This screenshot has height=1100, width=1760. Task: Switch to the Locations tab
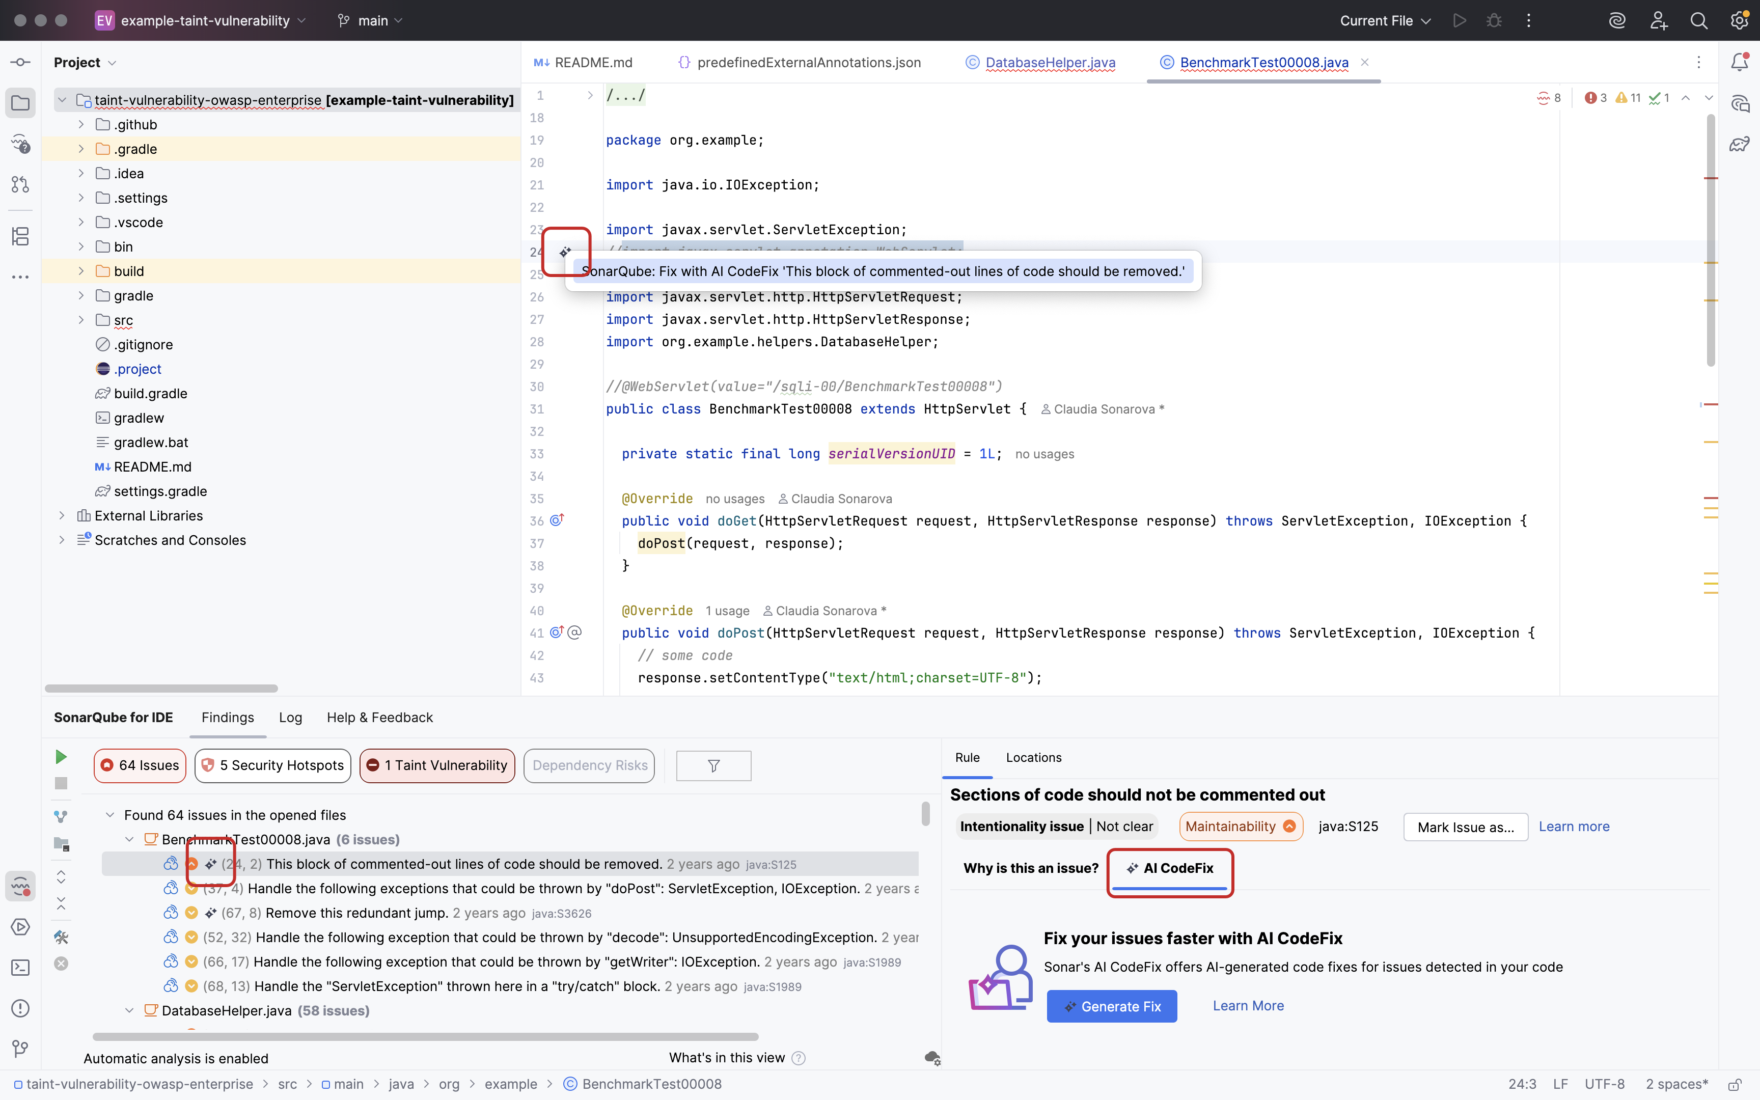(1033, 757)
